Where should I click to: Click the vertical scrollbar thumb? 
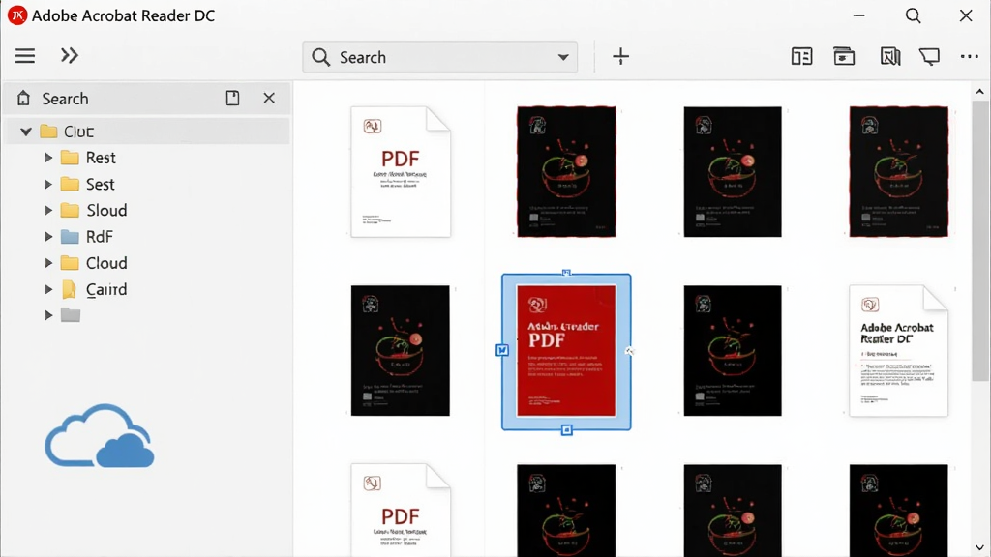pos(980,240)
